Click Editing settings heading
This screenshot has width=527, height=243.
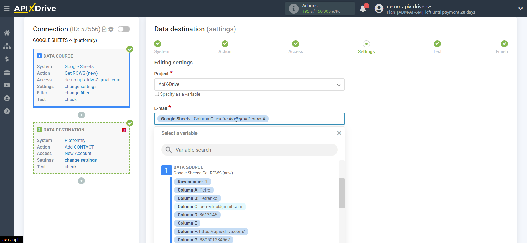tap(173, 63)
